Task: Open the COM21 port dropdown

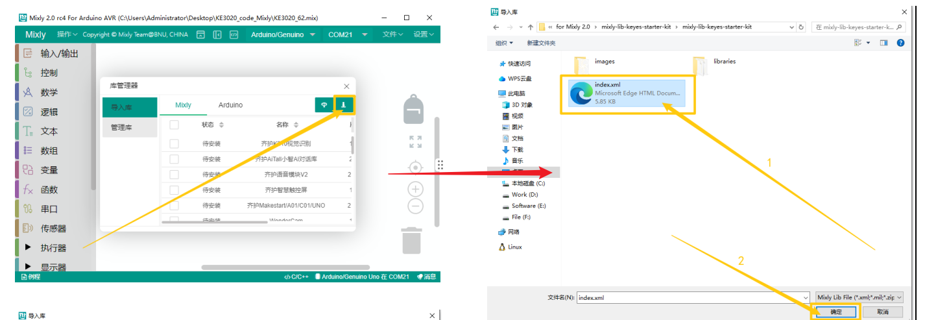Action: tap(348, 34)
